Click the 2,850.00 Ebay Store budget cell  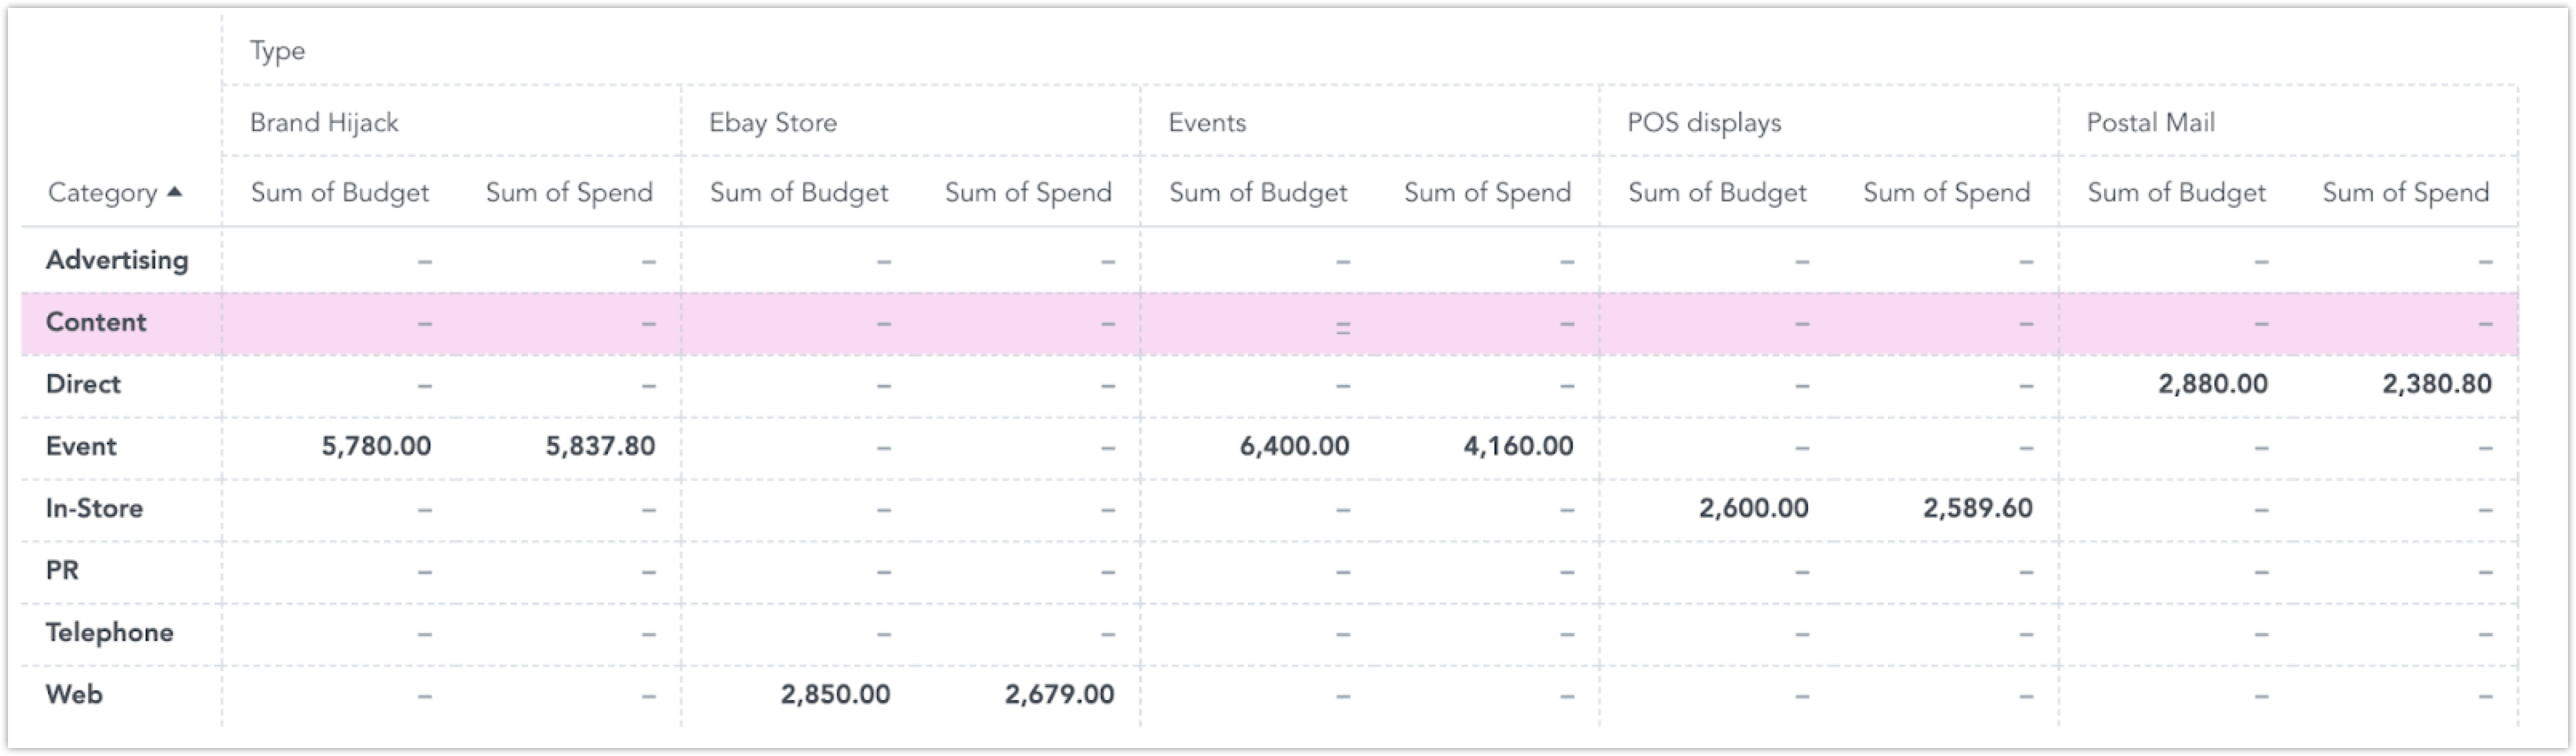click(835, 694)
